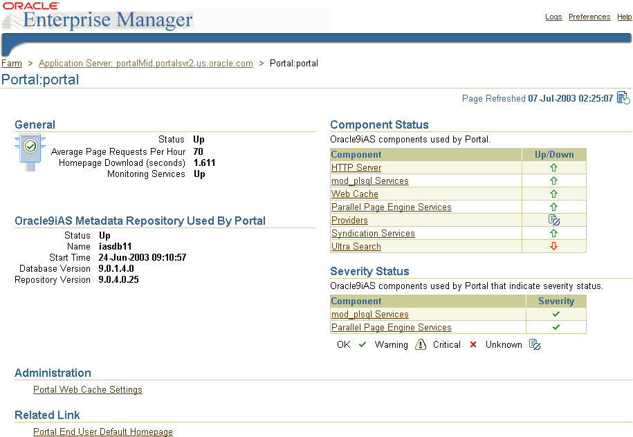Click the Severity column header
Screen dimensions: 633x437
point(556,301)
